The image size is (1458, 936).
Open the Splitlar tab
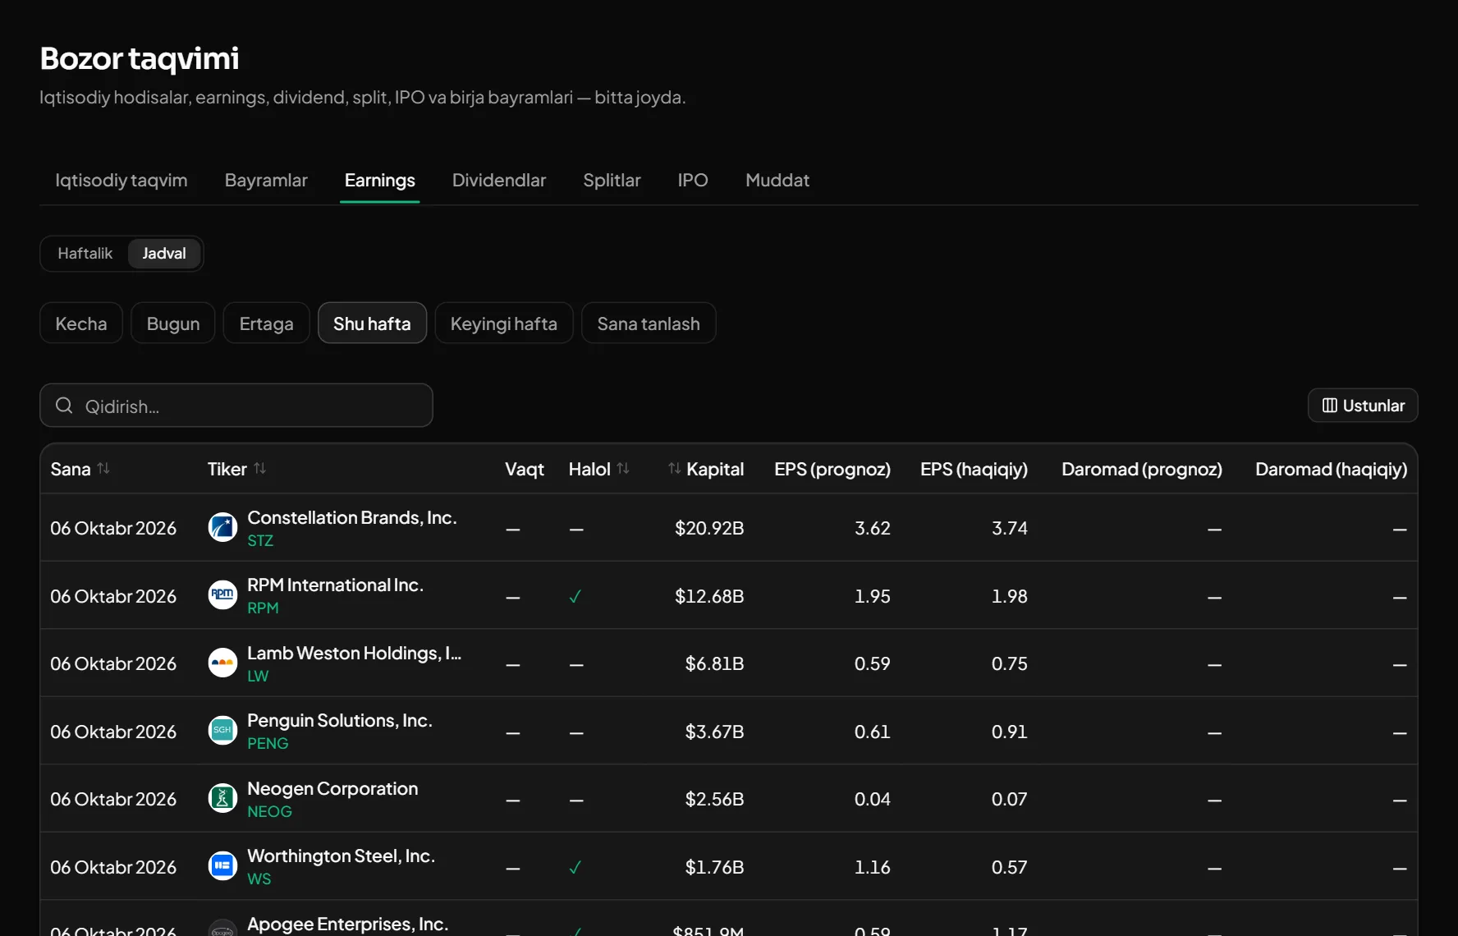(612, 181)
